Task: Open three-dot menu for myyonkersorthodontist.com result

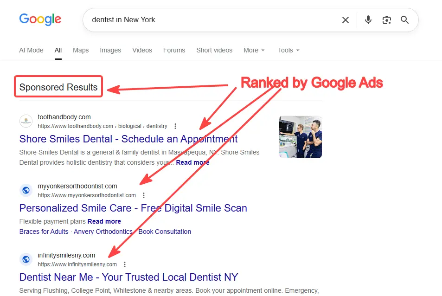Action: [x=144, y=195]
